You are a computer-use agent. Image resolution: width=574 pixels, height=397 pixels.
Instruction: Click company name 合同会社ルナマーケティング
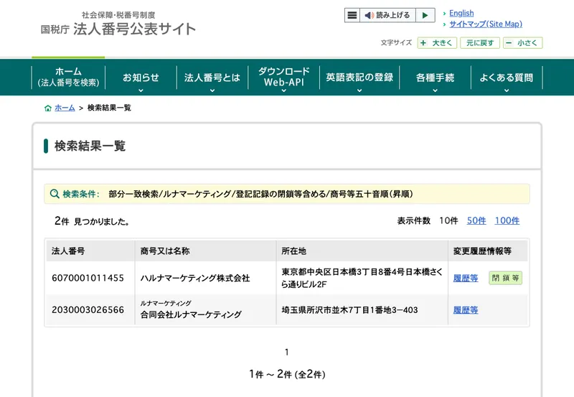click(x=191, y=314)
